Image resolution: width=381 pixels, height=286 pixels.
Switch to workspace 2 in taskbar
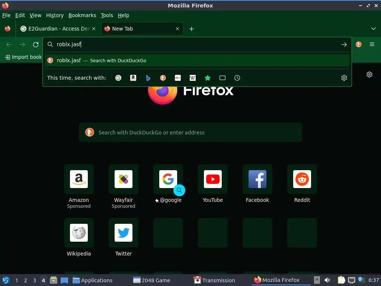[26, 280]
